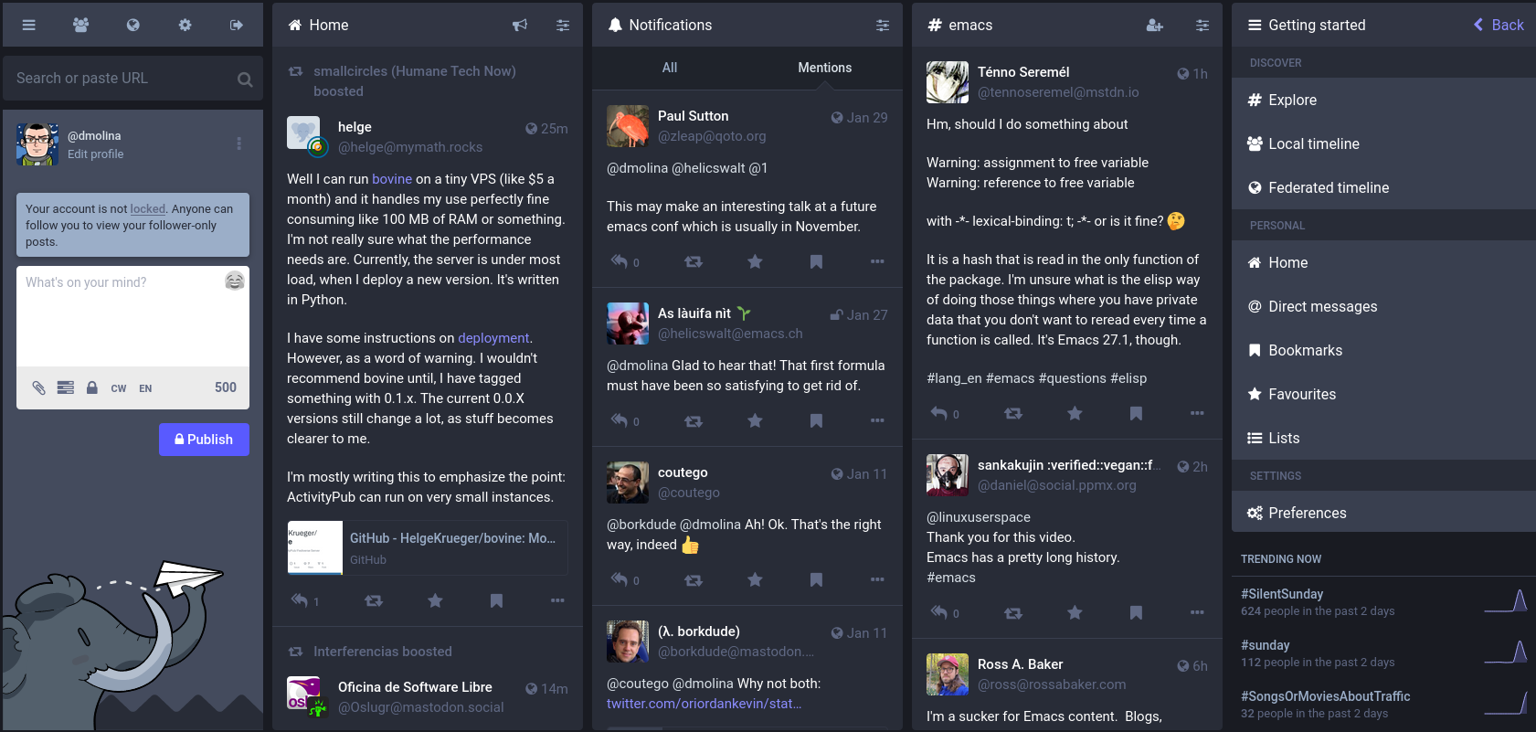This screenshot has height=732, width=1536.
Task: Show announcements with Home megaphone icon
Action: pyautogui.click(x=520, y=25)
